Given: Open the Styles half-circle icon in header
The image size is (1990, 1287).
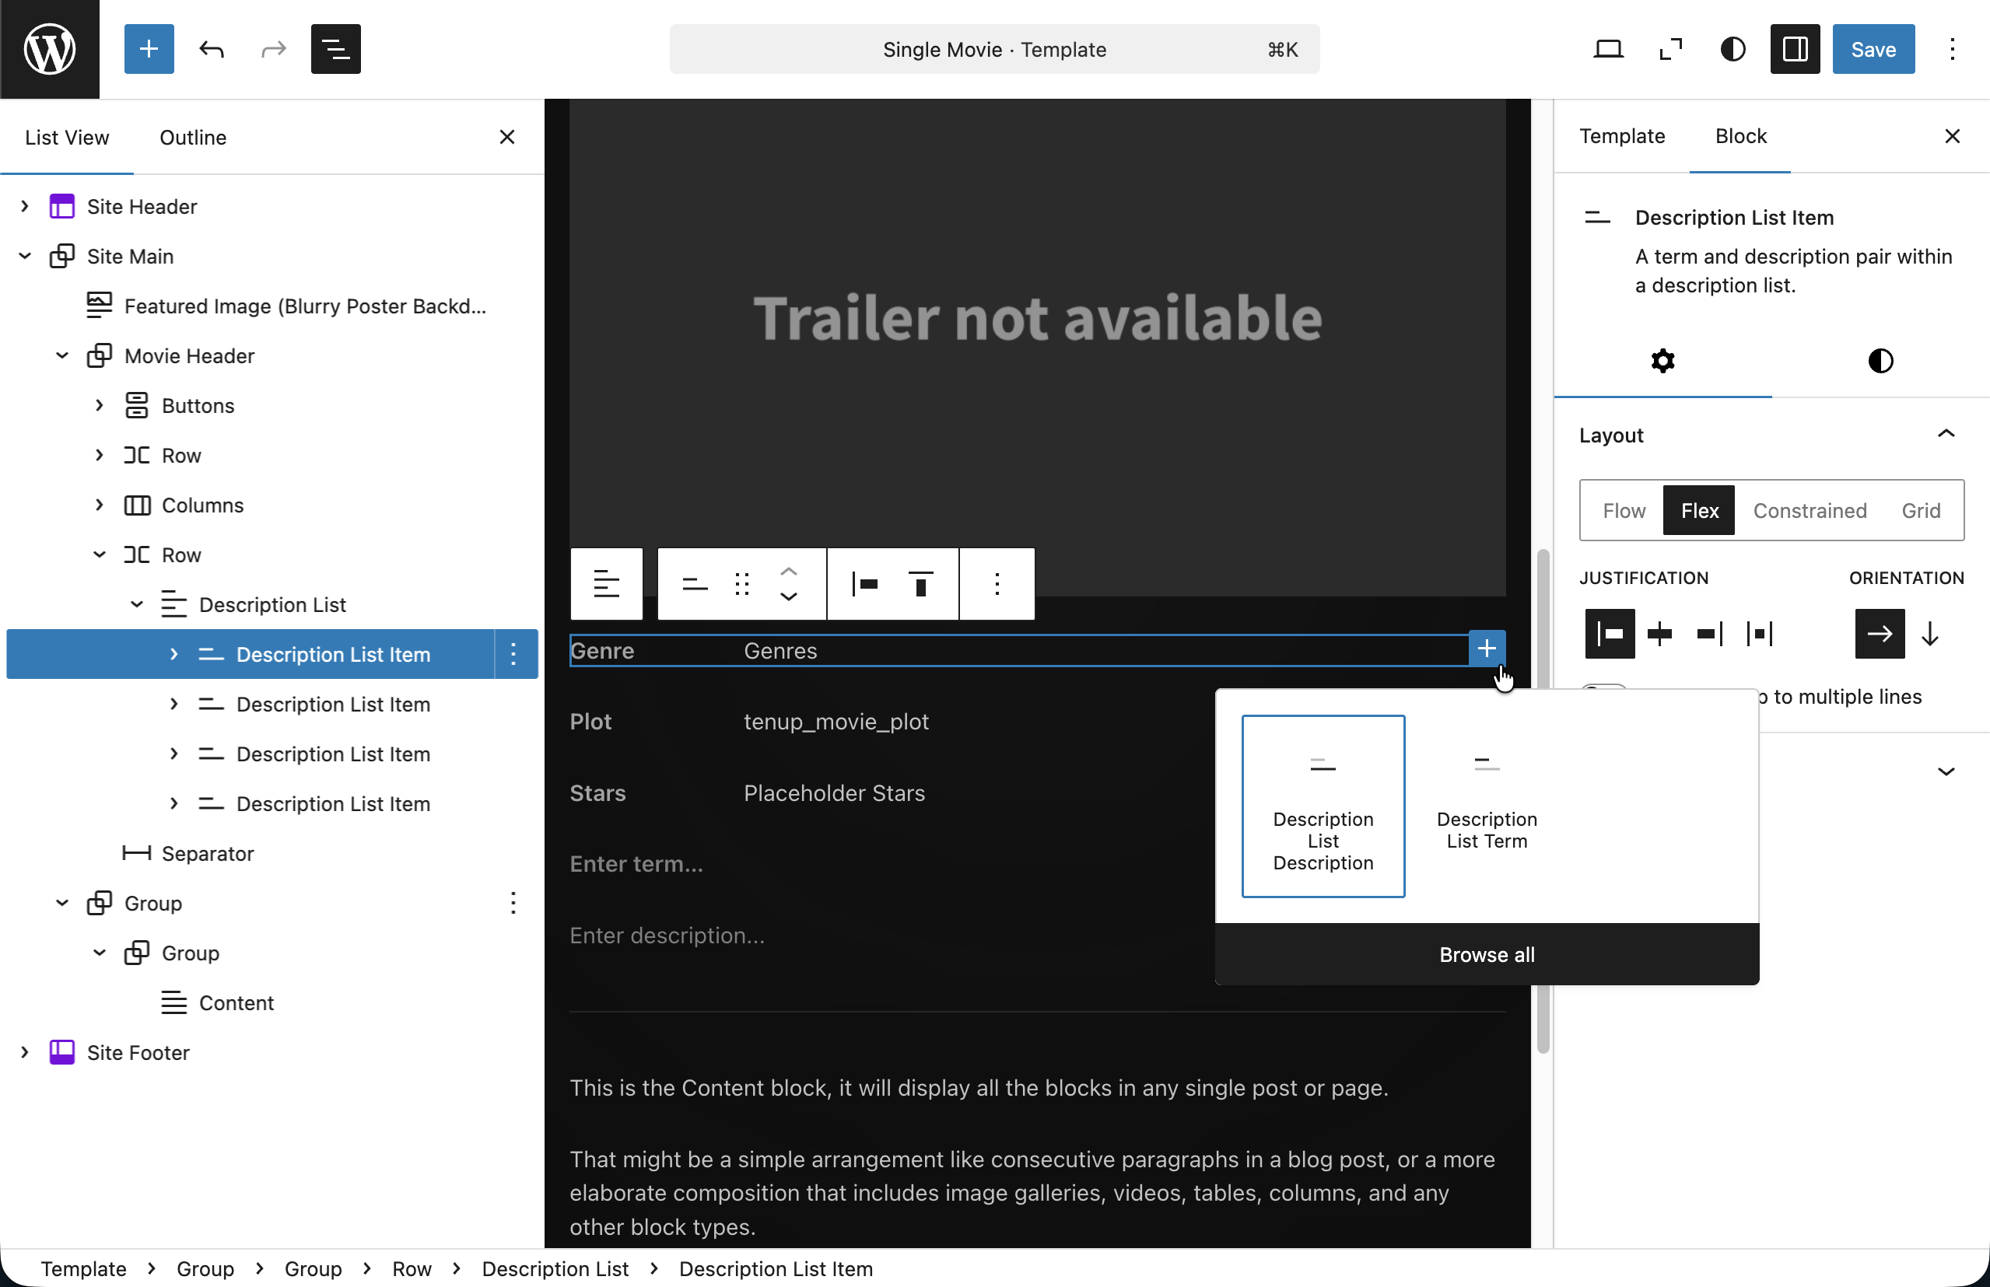Looking at the screenshot, I should pos(1732,49).
